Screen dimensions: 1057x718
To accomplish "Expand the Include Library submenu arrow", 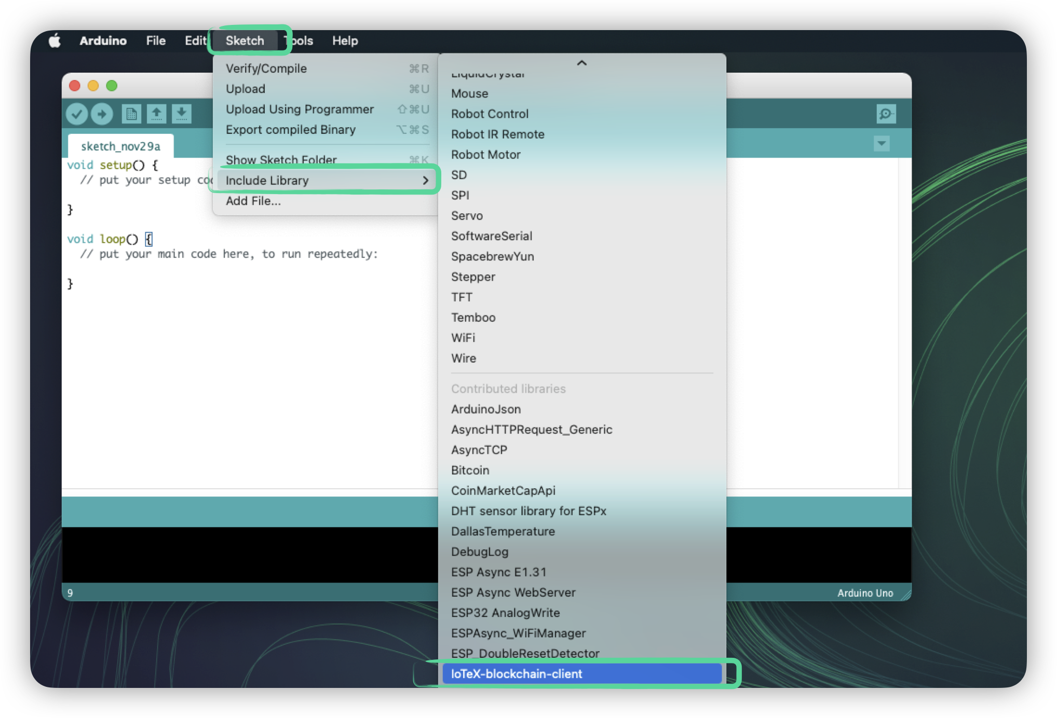I will point(425,181).
